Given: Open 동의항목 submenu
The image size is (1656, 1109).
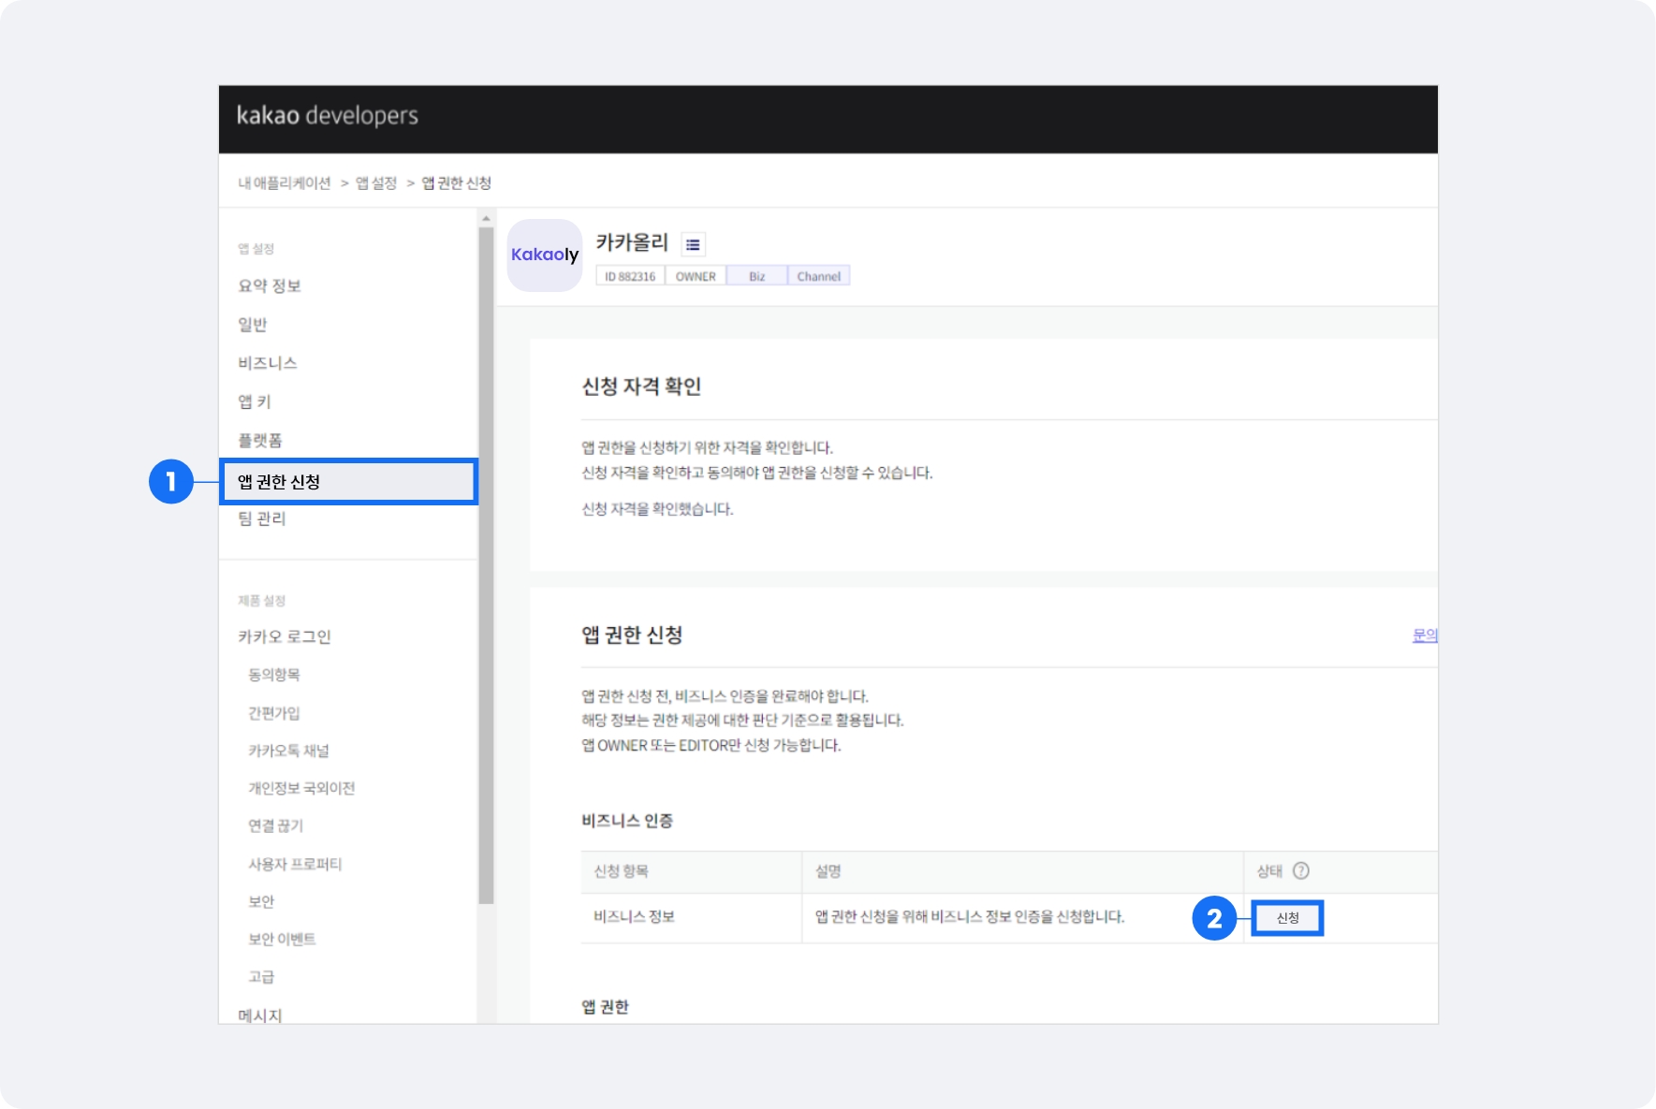Looking at the screenshot, I should point(274,675).
